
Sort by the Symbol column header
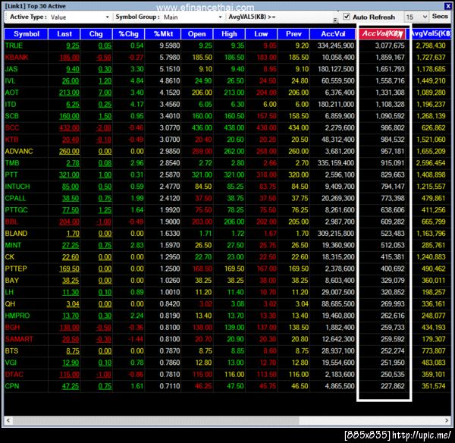click(27, 34)
